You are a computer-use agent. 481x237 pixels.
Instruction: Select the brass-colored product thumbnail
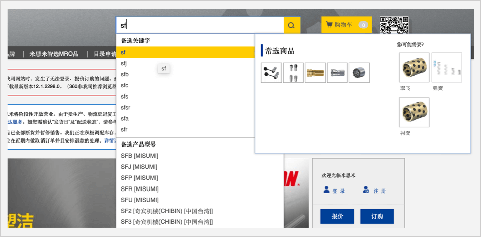(315, 73)
